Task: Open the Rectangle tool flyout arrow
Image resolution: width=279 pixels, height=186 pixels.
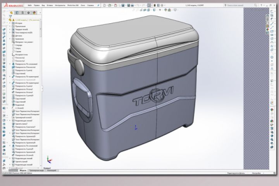Action: point(274,31)
